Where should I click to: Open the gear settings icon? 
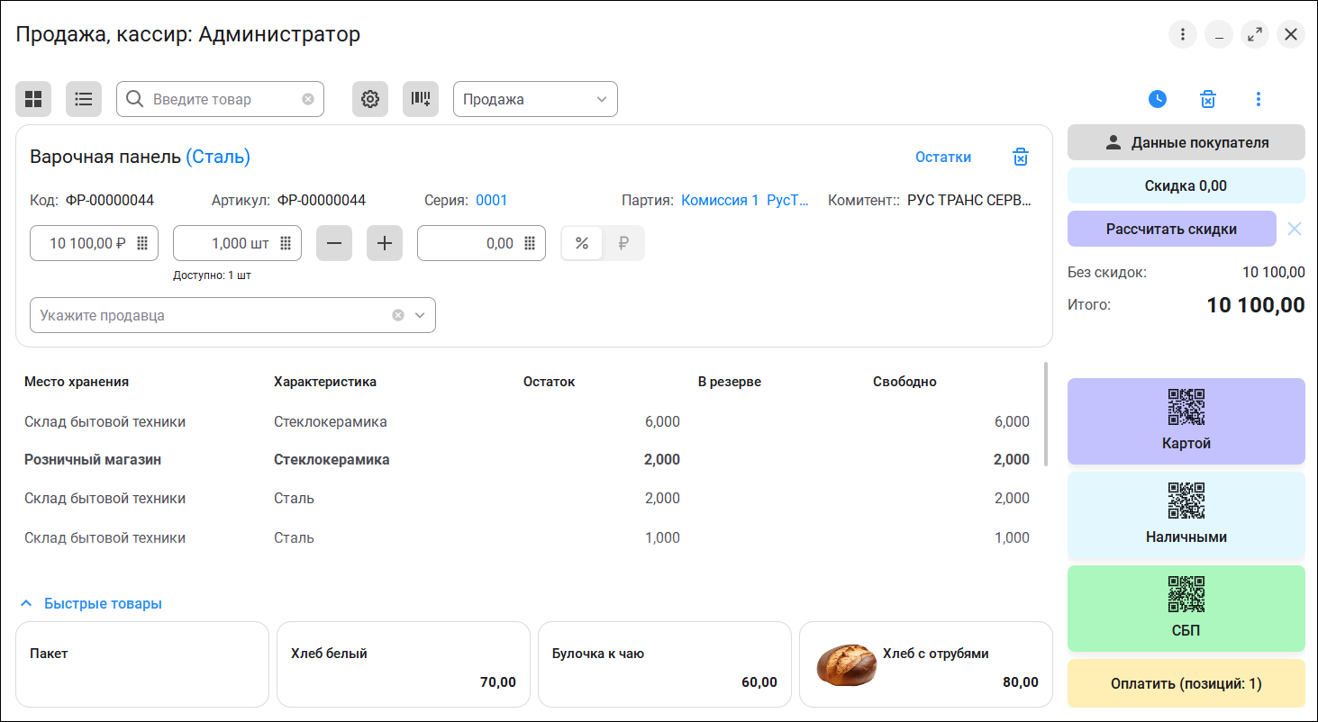click(370, 99)
